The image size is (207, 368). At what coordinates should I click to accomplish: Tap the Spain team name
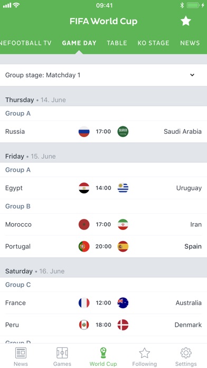(x=193, y=246)
